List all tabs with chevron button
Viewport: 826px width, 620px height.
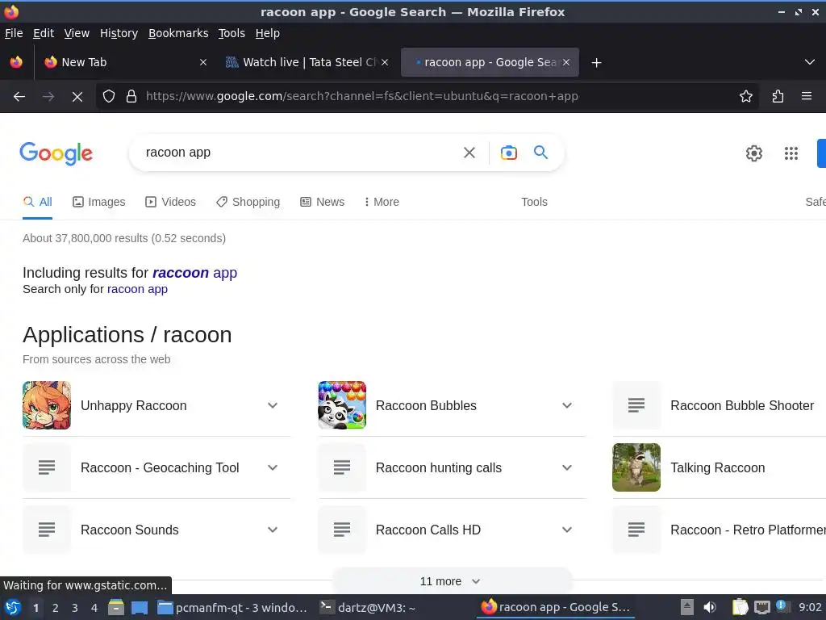pyautogui.click(x=810, y=62)
